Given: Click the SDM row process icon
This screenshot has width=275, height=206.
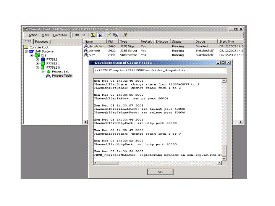Looking at the screenshot, I should point(86,55).
